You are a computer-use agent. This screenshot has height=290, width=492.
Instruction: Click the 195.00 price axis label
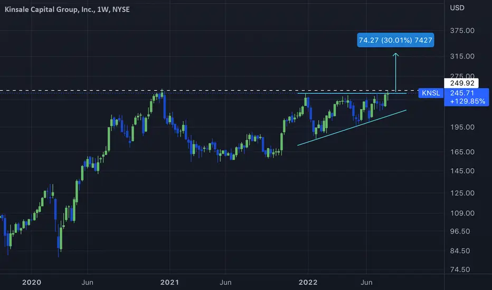coord(462,127)
